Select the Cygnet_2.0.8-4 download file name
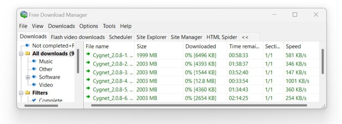The width and height of the screenshot is (342, 124). click(113, 81)
